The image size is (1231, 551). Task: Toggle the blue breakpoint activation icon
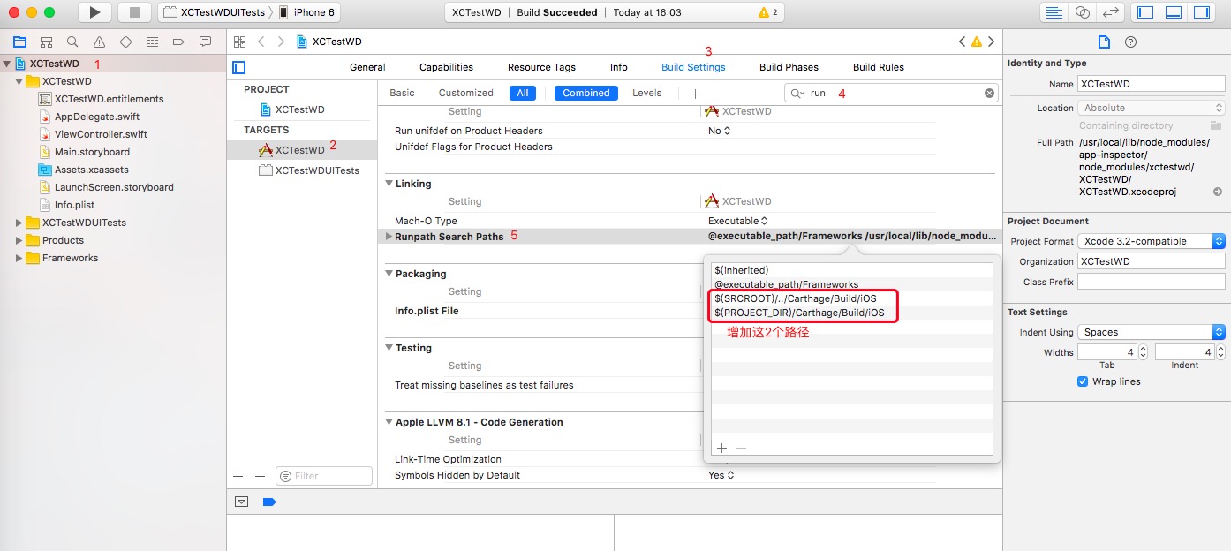[269, 502]
